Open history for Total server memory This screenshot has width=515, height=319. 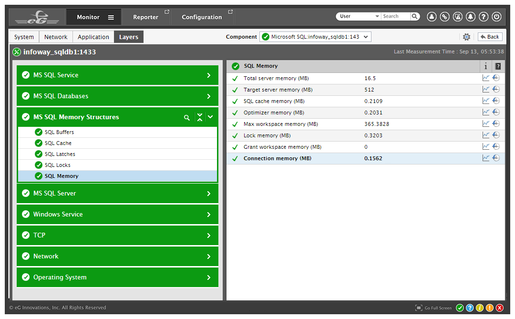coord(496,78)
